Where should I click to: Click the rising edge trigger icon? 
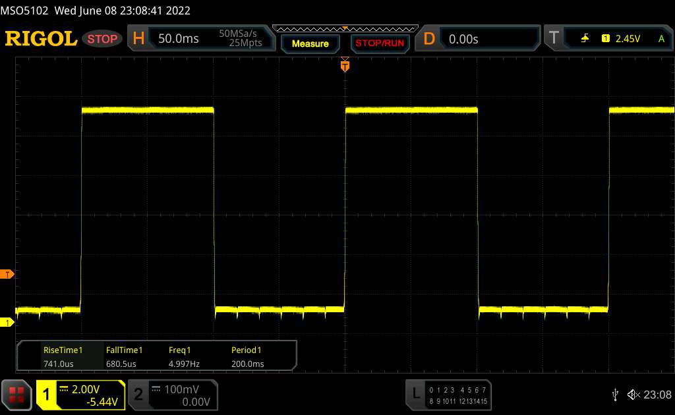point(585,39)
